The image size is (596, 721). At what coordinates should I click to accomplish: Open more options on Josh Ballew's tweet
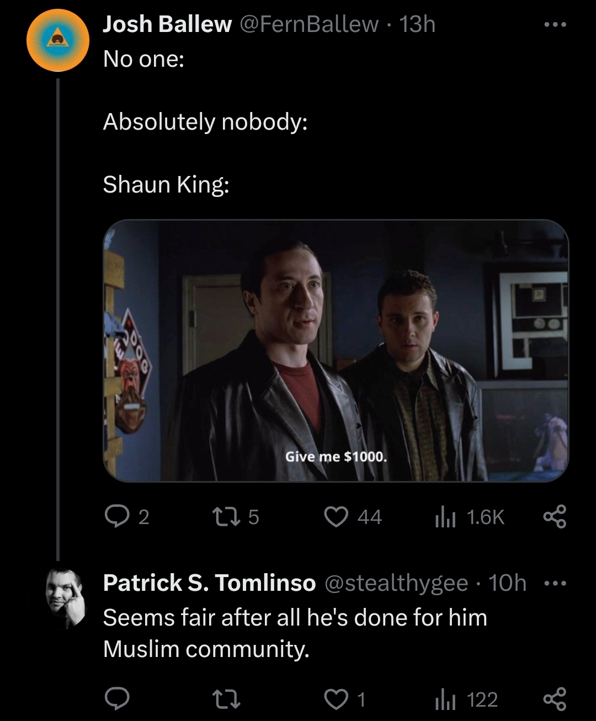click(x=555, y=25)
